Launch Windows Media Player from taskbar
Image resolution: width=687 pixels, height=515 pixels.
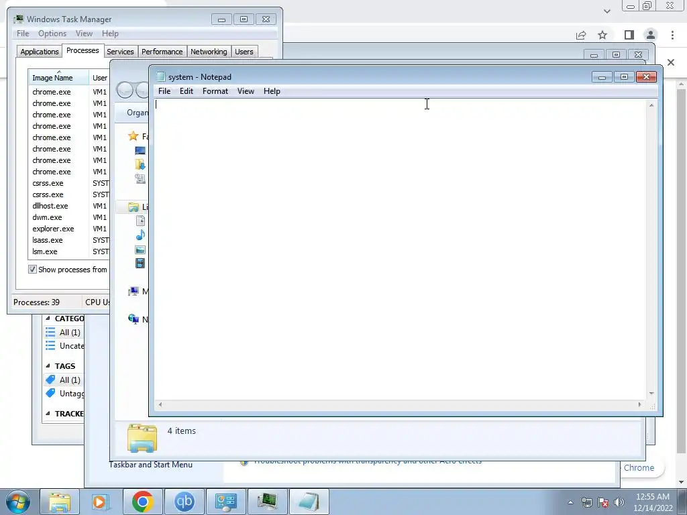pyautogui.click(x=101, y=502)
